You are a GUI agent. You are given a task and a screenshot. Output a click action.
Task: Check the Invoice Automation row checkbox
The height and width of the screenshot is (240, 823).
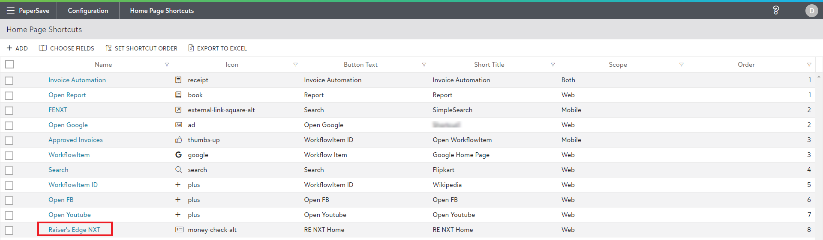(9, 80)
